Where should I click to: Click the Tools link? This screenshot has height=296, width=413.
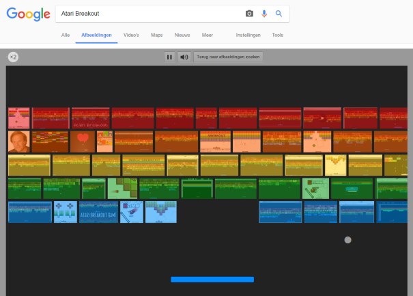coord(278,35)
